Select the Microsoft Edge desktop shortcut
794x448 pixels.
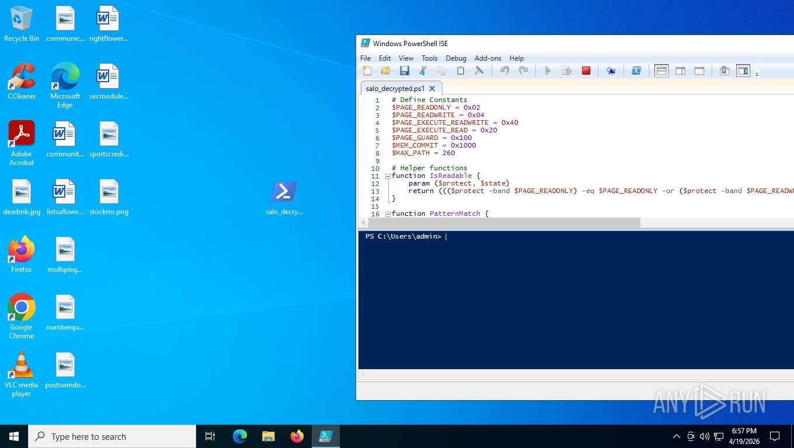point(65,86)
